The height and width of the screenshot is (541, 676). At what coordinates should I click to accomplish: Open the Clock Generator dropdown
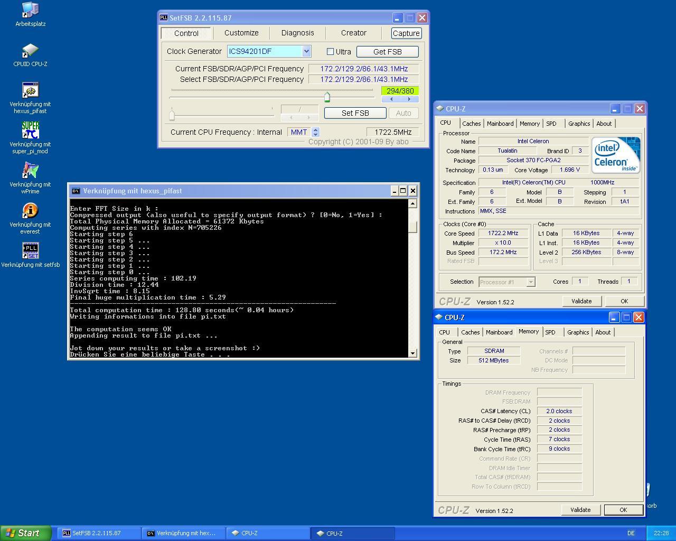pyautogui.click(x=306, y=51)
